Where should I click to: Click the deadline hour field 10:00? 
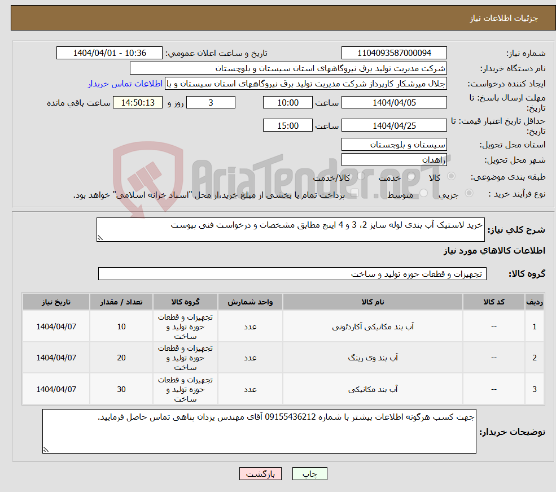(x=287, y=102)
